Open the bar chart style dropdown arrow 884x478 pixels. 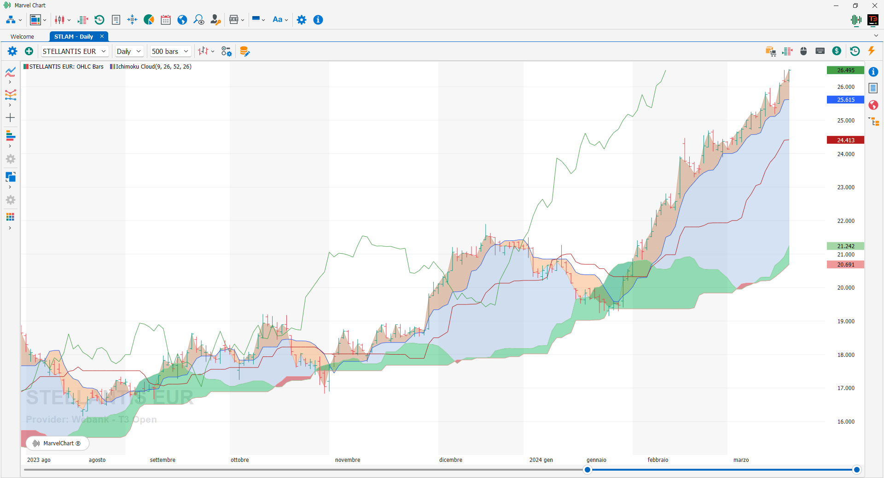pos(213,52)
